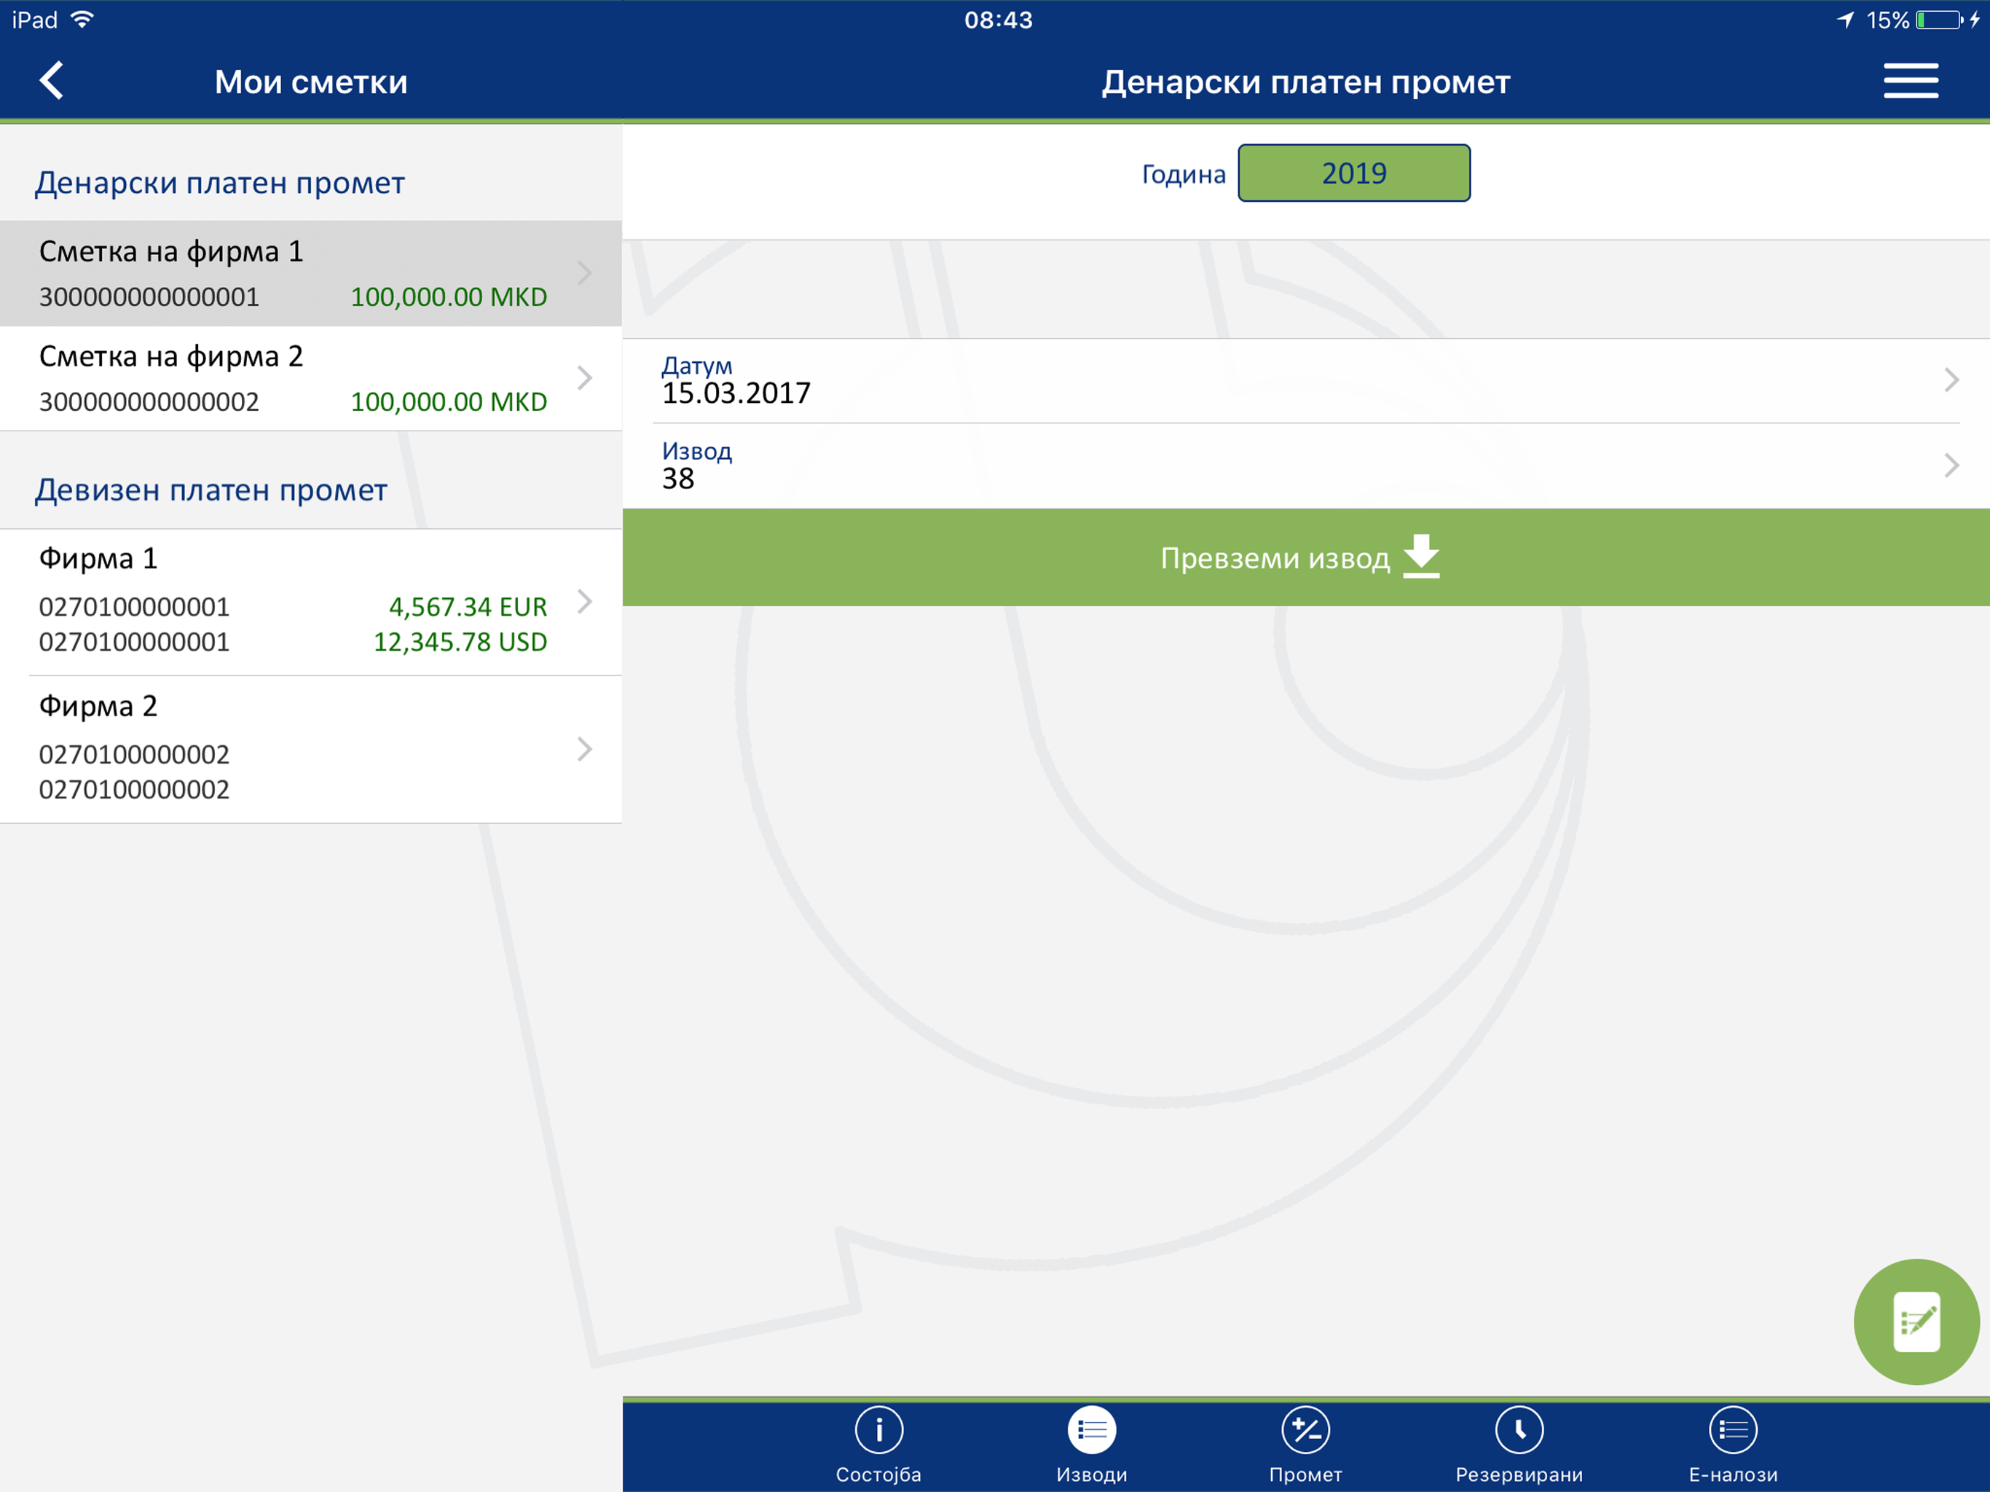This screenshot has width=1990, height=1492.
Task: Click the Мои сметки title
Action: coord(310,82)
